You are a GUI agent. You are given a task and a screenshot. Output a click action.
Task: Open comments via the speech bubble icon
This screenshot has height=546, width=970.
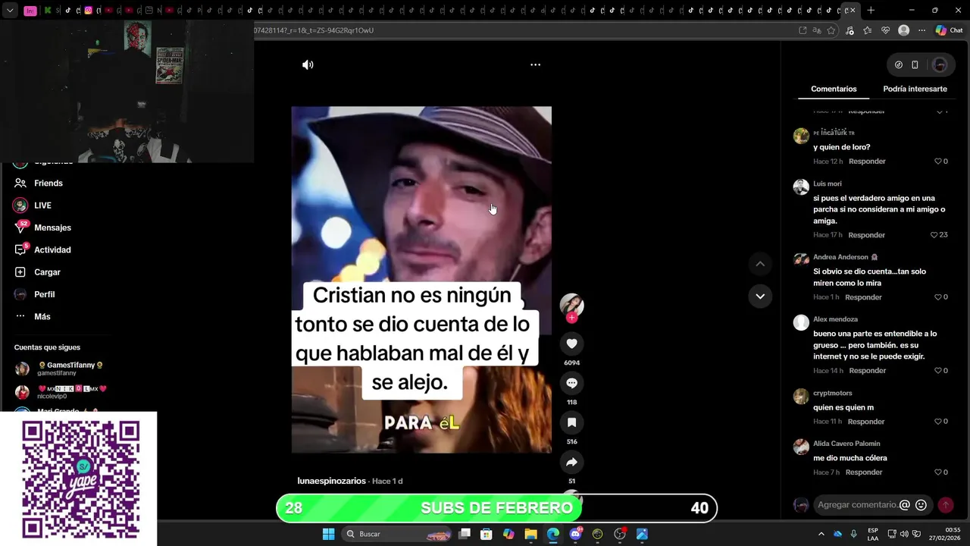pyautogui.click(x=571, y=383)
